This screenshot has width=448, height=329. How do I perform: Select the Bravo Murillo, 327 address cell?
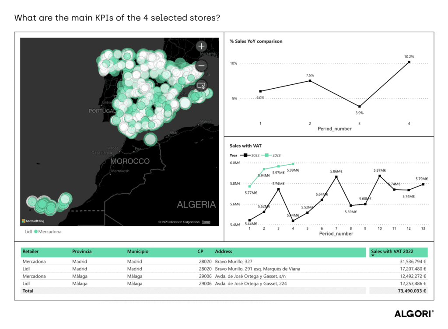234,261
